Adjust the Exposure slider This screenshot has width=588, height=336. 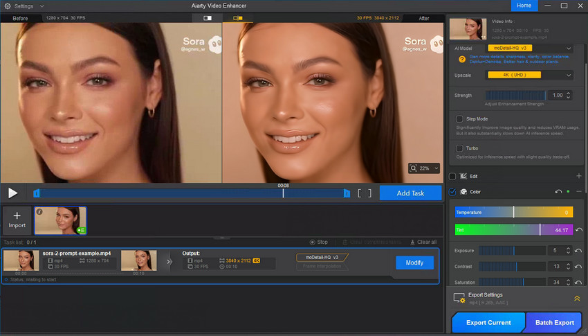point(512,250)
